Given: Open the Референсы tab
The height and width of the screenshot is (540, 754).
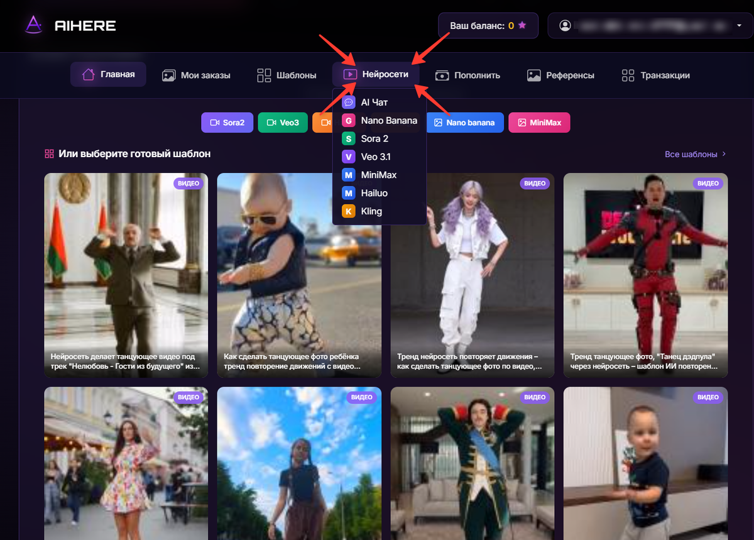Looking at the screenshot, I should [x=560, y=75].
